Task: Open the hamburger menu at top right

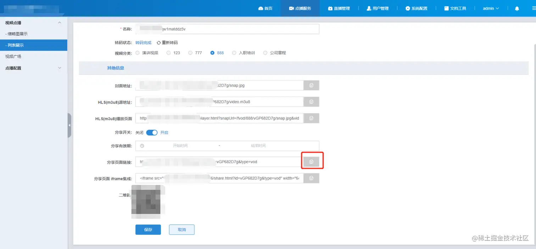Action: pos(534,9)
